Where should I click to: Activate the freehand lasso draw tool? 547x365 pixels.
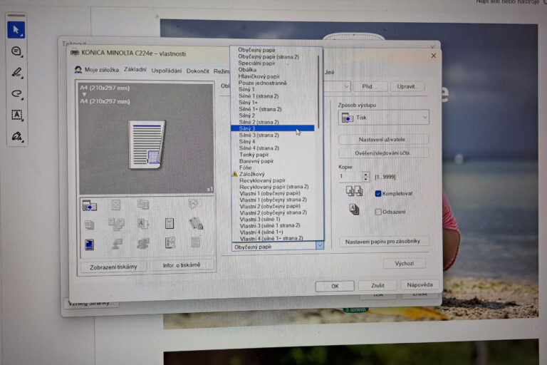[x=16, y=93]
